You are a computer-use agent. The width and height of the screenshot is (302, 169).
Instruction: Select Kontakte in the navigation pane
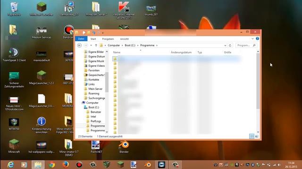pyautogui.click(x=92, y=79)
